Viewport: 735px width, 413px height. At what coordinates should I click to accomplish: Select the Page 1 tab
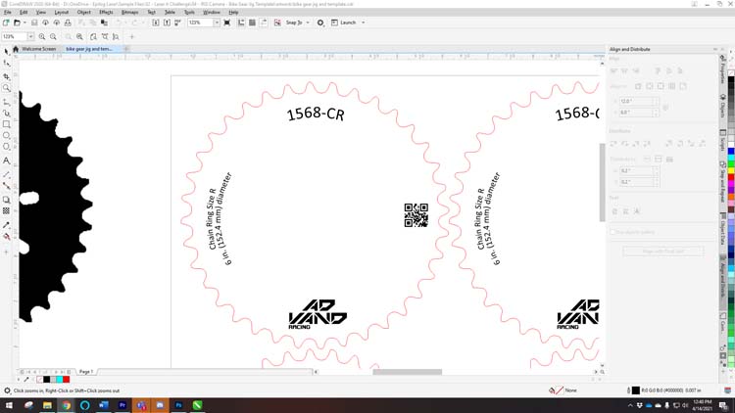[x=86, y=371]
